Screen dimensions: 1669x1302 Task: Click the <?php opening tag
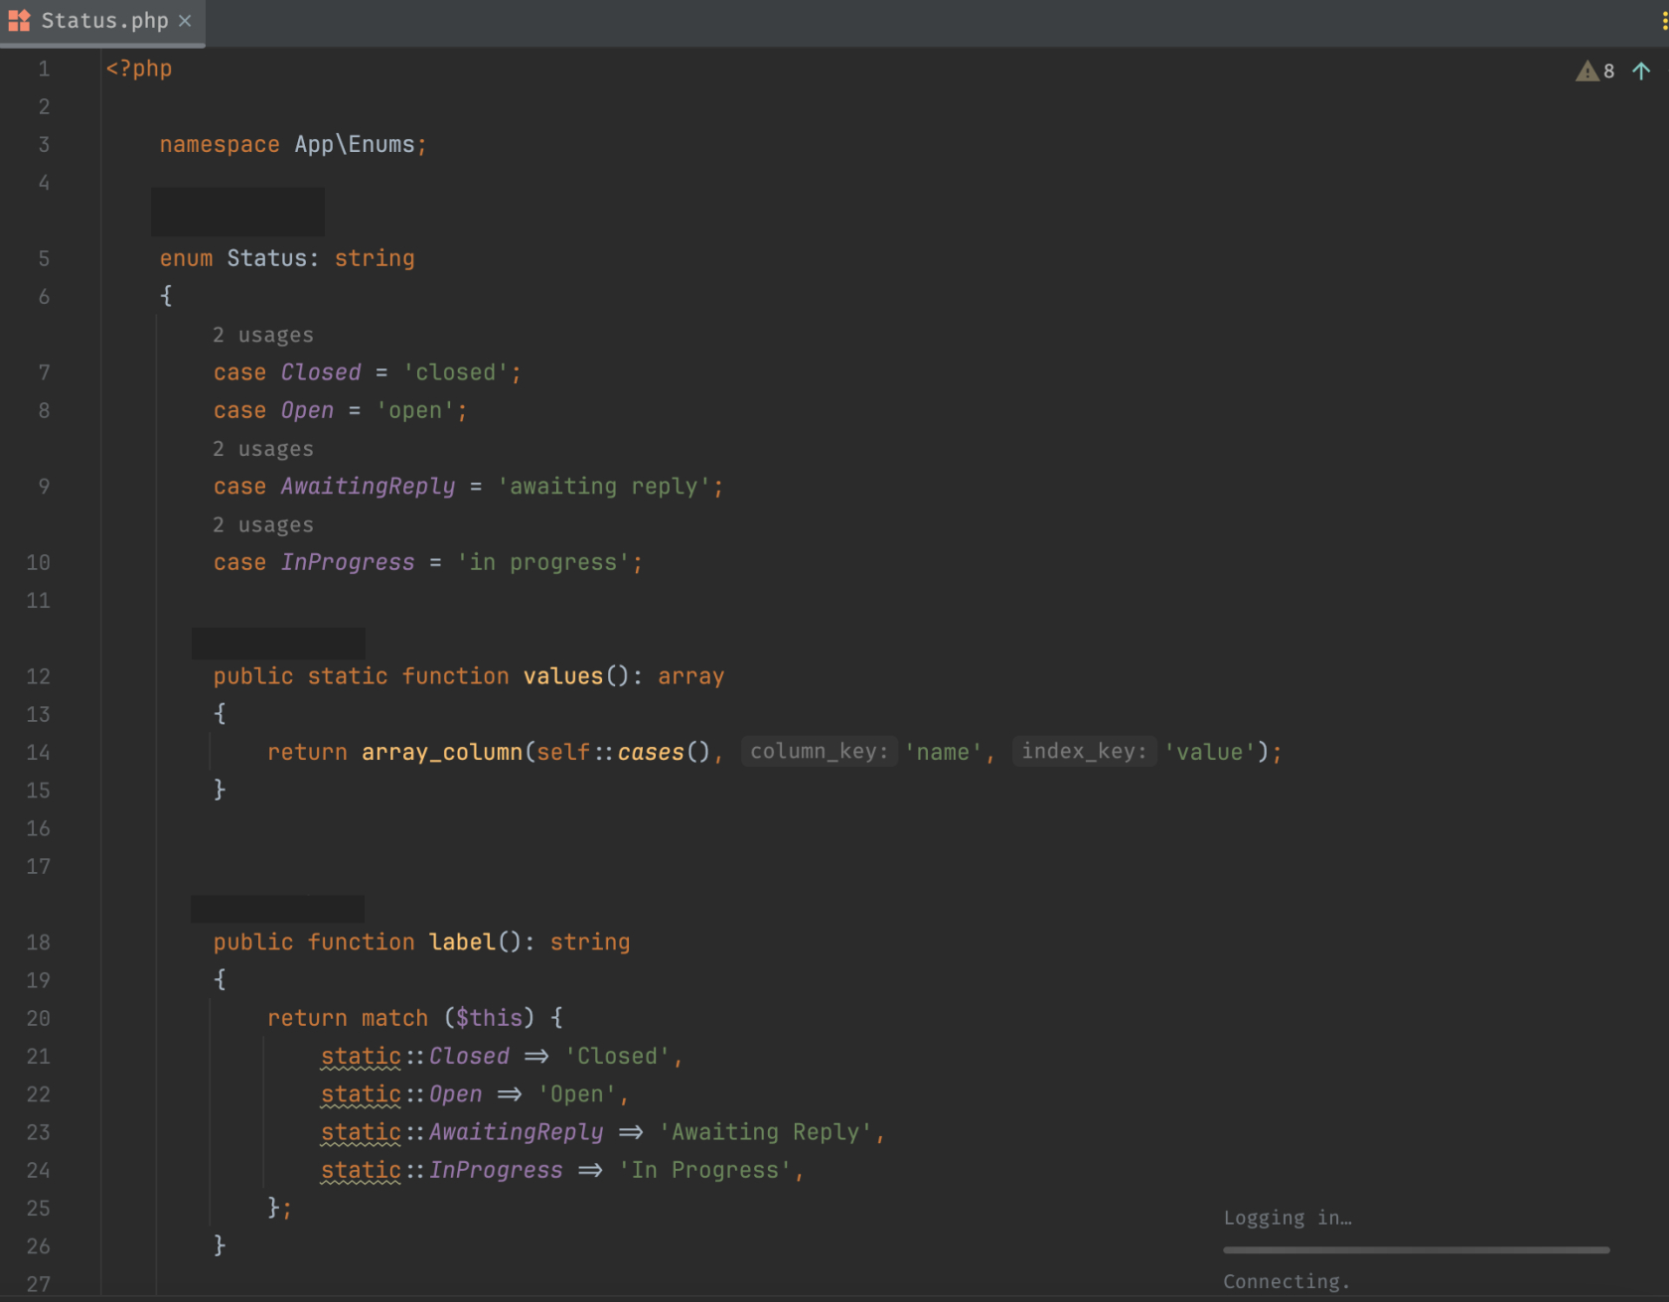(139, 69)
